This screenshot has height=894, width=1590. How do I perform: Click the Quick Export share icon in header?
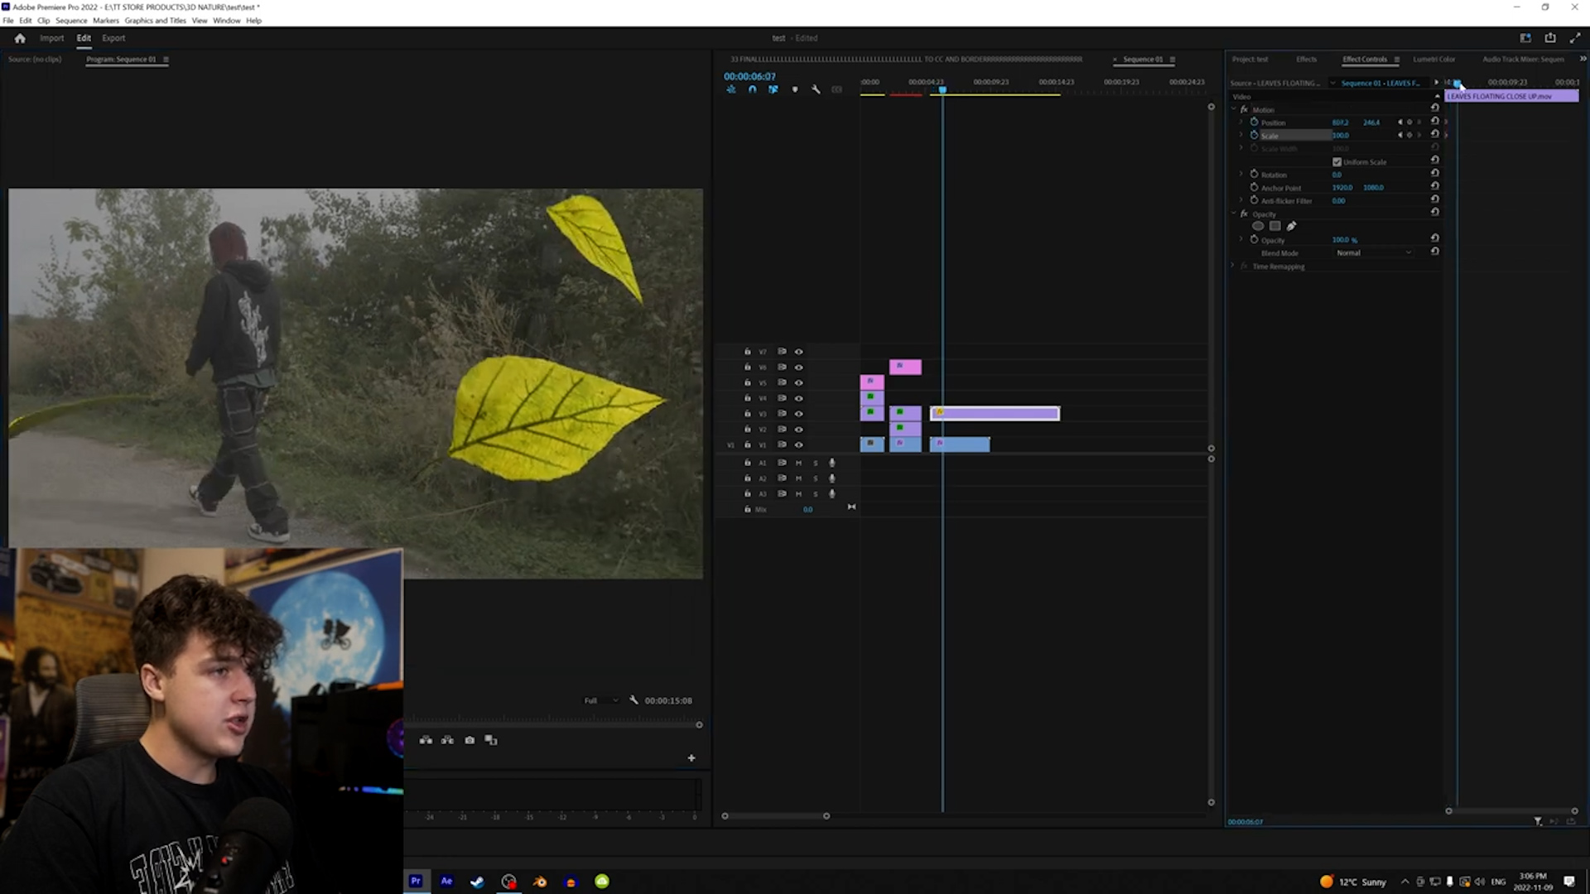tap(1550, 38)
